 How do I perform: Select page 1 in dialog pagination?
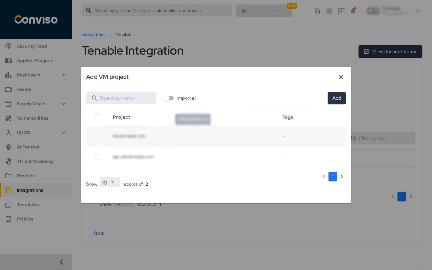point(333,176)
